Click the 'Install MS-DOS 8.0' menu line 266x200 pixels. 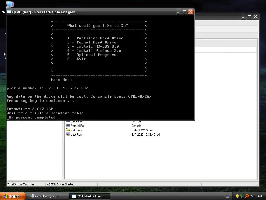(93, 46)
